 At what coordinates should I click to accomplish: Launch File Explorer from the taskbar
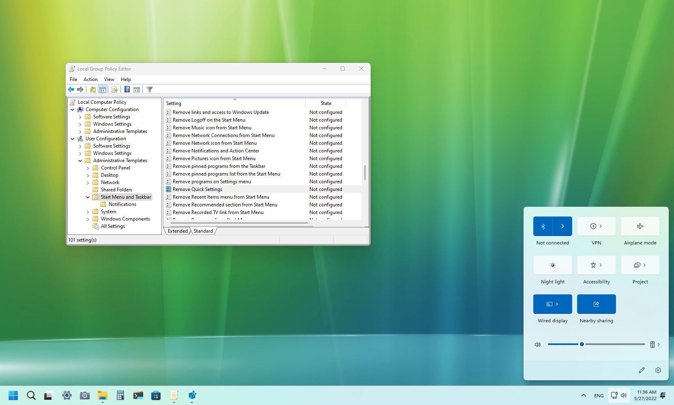click(x=102, y=395)
